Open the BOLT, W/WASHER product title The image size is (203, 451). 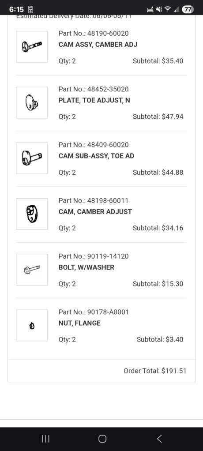[86, 267]
